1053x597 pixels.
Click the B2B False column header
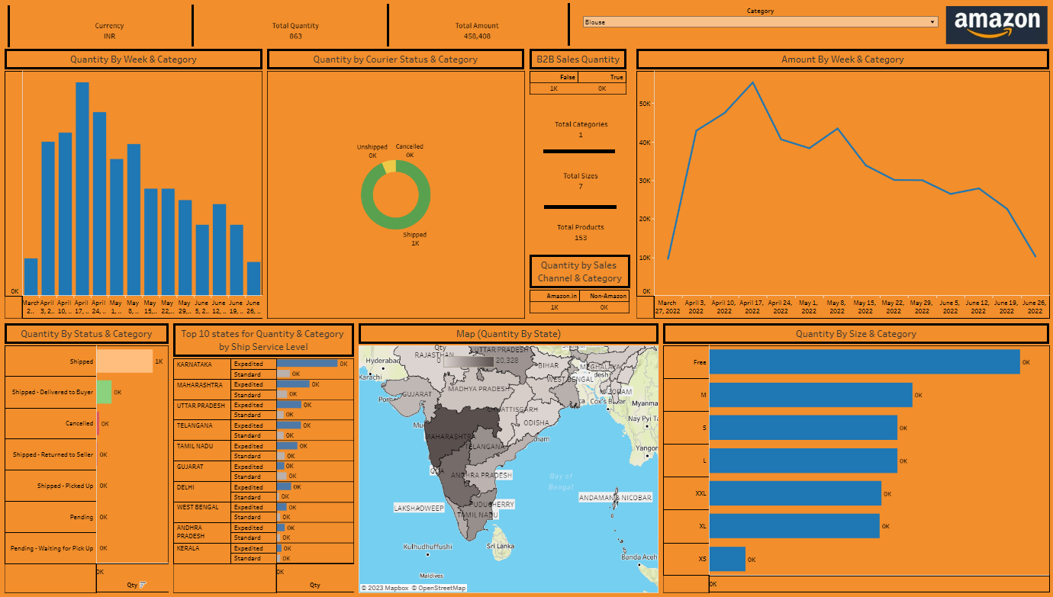[554, 77]
